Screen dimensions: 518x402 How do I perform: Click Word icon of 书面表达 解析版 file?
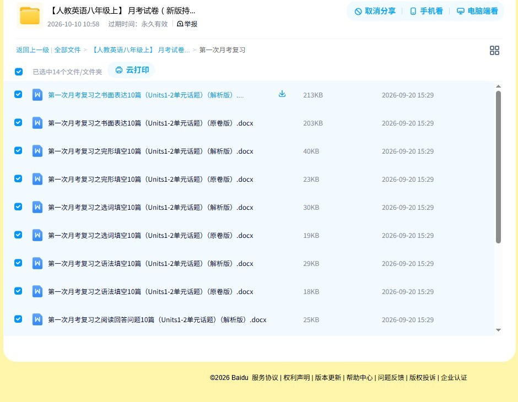pos(37,95)
